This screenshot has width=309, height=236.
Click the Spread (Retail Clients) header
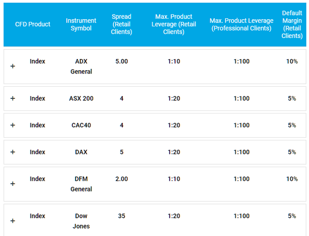point(122,24)
